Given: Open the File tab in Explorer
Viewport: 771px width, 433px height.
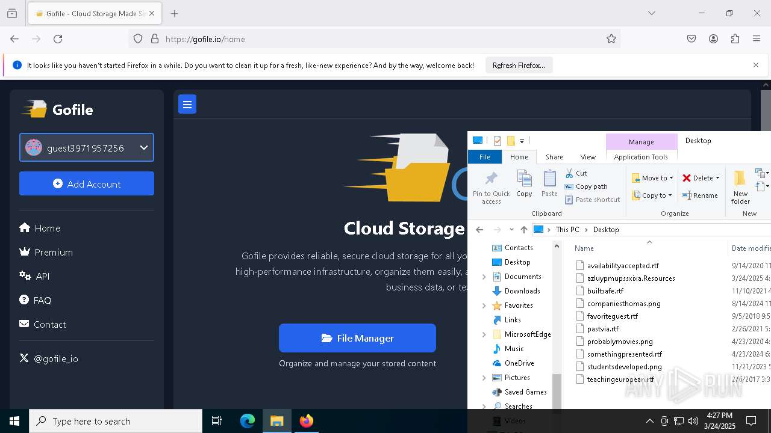Looking at the screenshot, I should 485,157.
